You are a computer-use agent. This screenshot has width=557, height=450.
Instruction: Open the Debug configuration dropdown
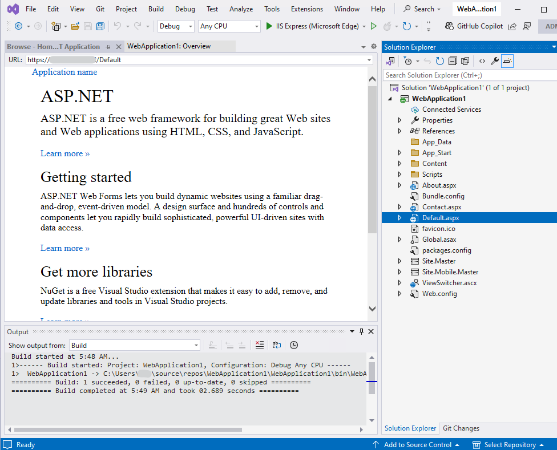point(176,26)
